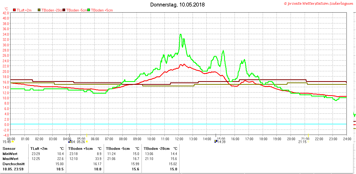This screenshot has height=174, width=356.
Task: Click the yellow sunrise tick on the time axis
Action: (x=87, y=136)
